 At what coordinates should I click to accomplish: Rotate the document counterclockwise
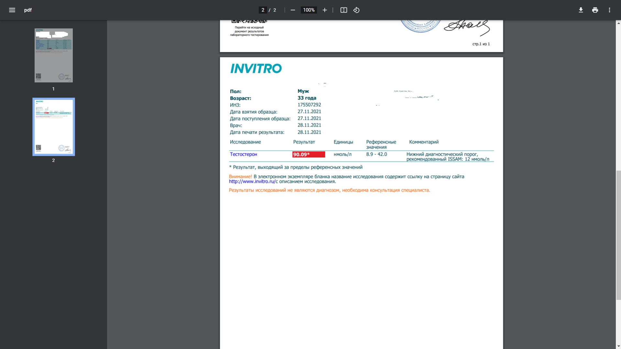(x=356, y=10)
